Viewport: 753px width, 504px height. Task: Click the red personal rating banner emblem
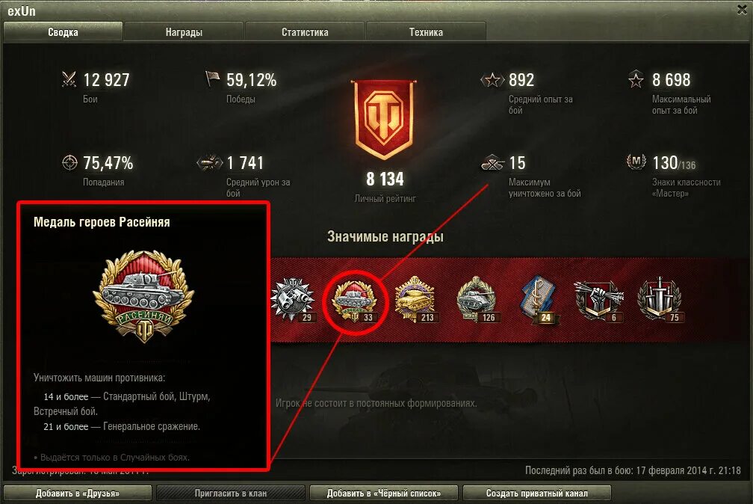pyautogui.click(x=384, y=119)
